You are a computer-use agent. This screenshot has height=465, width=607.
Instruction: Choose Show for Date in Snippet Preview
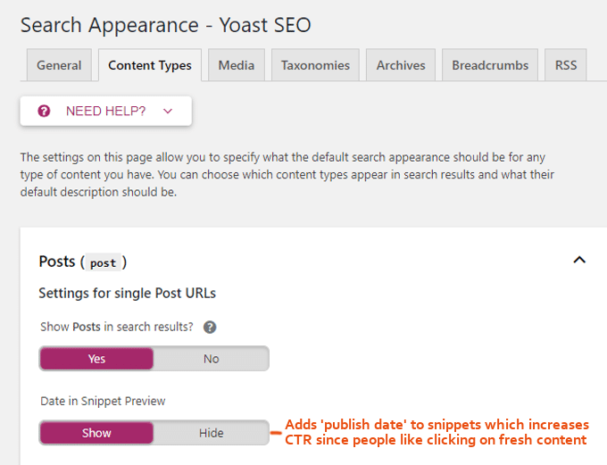[x=96, y=433]
